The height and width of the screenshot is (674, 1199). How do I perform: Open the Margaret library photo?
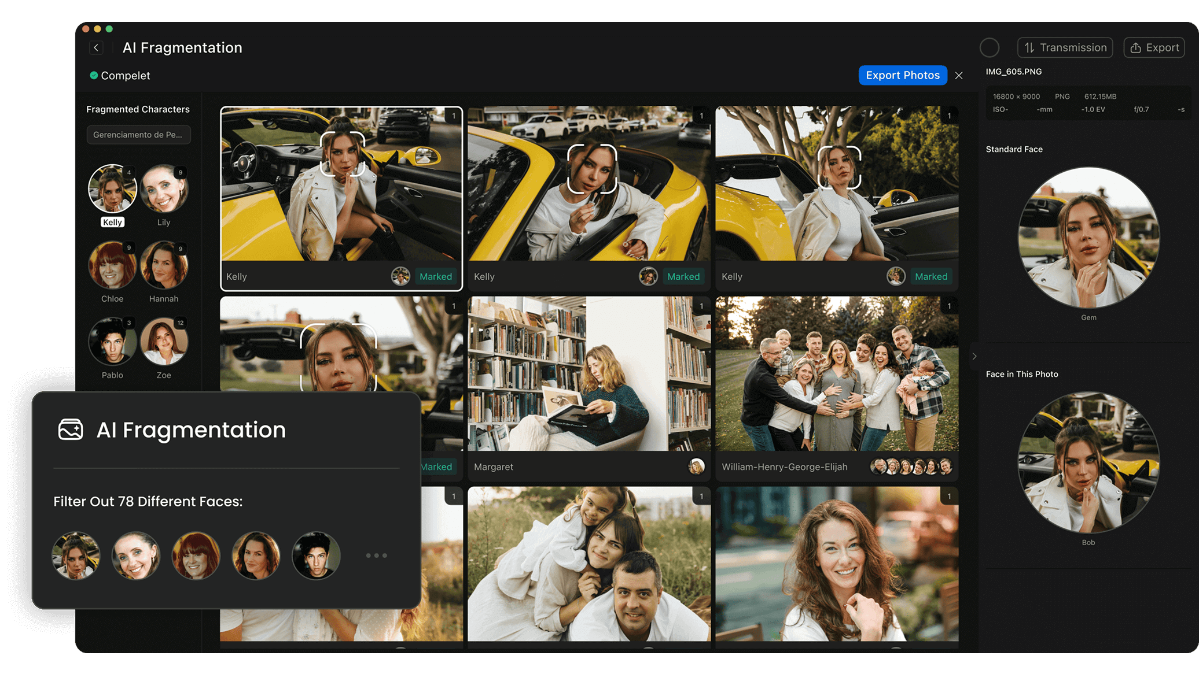pyautogui.click(x=589, y=374)
